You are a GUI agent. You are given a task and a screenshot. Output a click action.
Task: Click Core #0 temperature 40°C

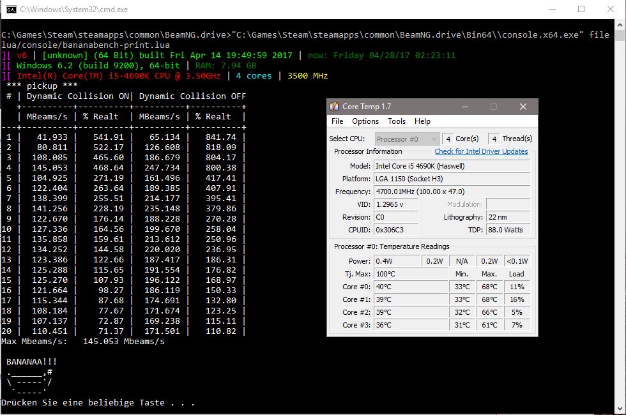click(x=410, y=287)
